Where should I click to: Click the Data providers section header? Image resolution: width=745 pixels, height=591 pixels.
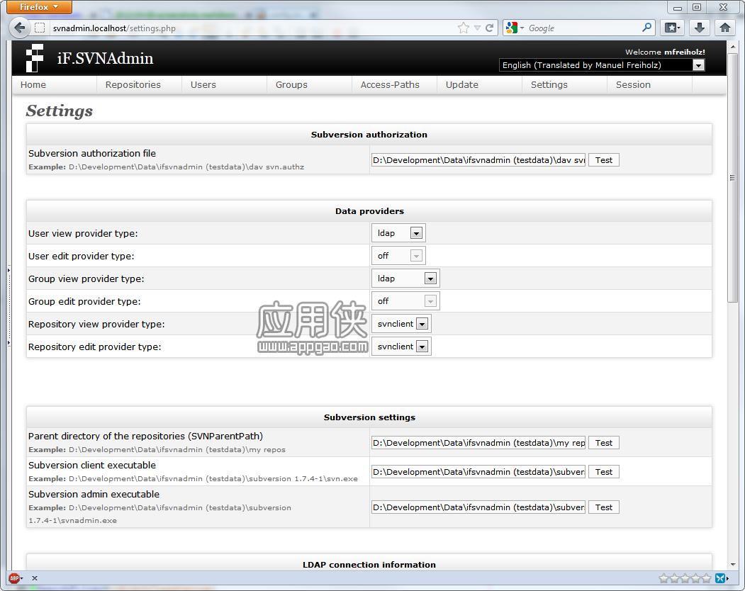coord(369,211)
